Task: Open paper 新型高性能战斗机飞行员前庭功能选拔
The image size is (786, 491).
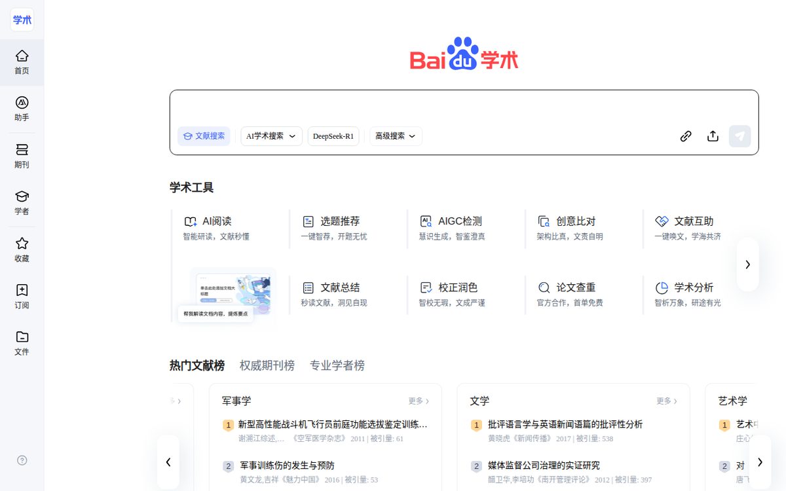Action: point(333,424)
